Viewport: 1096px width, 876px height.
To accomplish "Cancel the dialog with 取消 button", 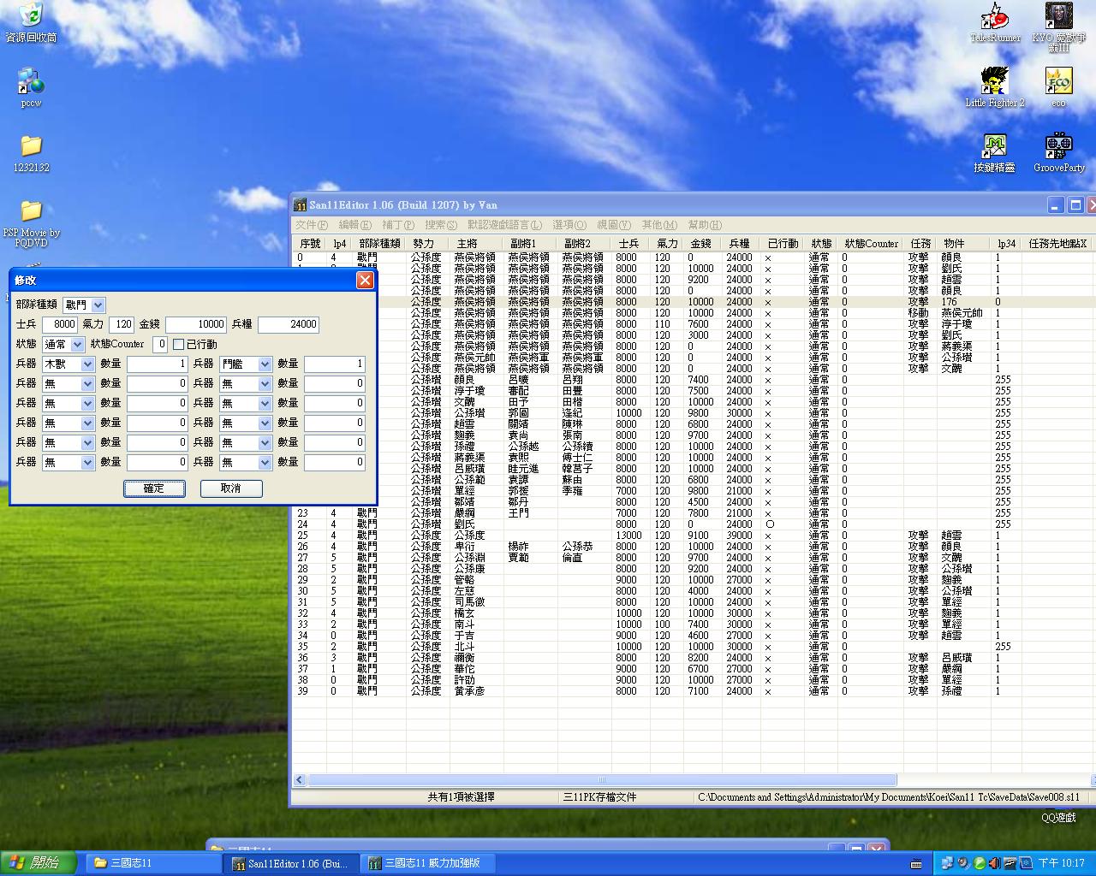I will click(231, 488).
